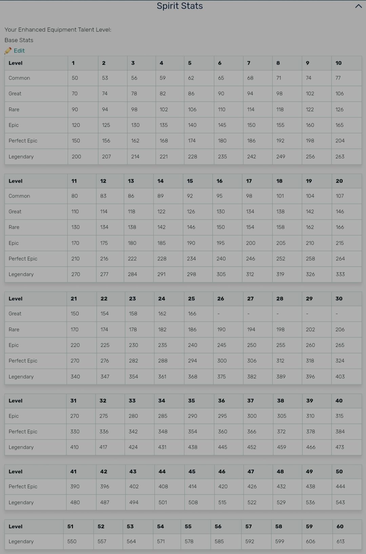The width and height of the screenshot is (366, 554).
Task: Click the Spirit Stats heading
Action: [x=180, y=6]
